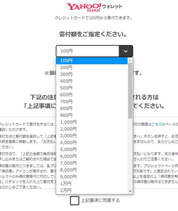Choose 900円 in the list
Image resolution: width=178 pixels, height=211 pixels.
pos(92,115)
